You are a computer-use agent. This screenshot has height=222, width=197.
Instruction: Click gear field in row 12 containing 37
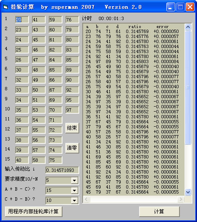(x=22, y=130)
